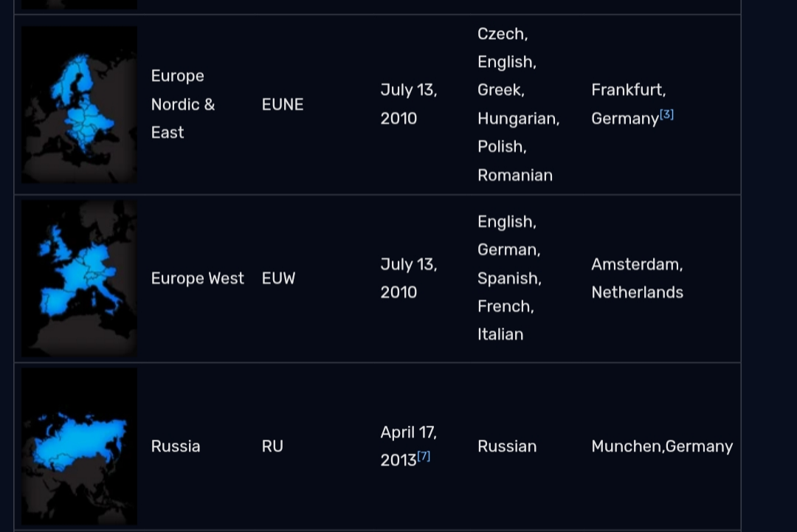The height and width of the screenshot is (532, 797).
Task: Click the RU abbreviation cell
Action: pyautogui.click(x=272, y=446)
